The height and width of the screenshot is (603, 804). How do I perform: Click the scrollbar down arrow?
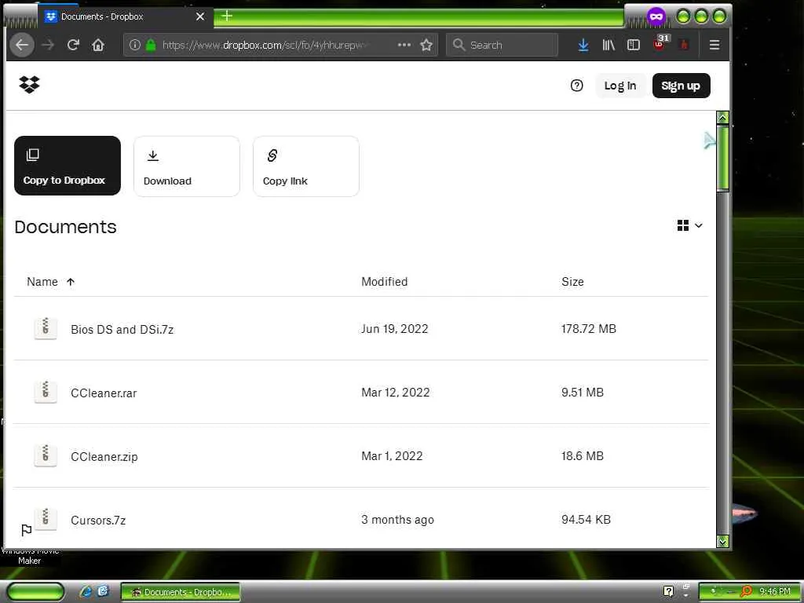point(722,541)
